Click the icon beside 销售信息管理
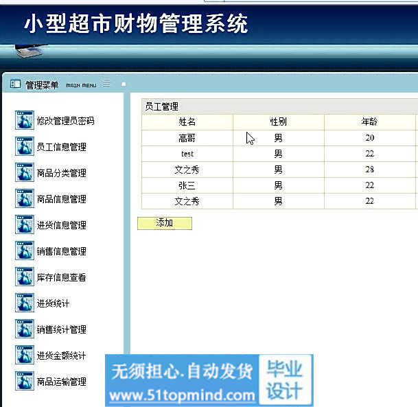418x407 pixels. click(25, 251)
